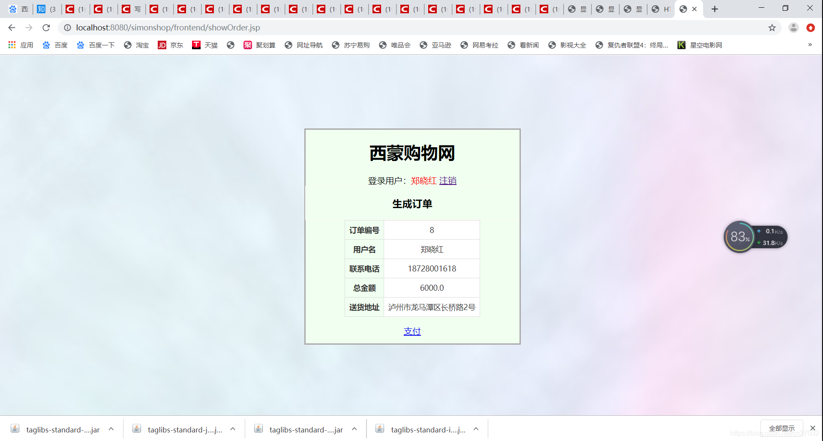823x441 pixels.
Task: Open the user profile avatar icon
Action: click(x=793, y=28)
